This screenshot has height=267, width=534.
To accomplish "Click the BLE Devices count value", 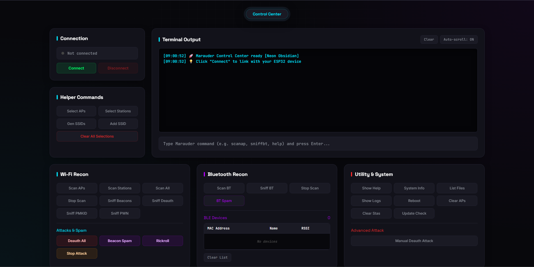I will (x=329, y=218).
